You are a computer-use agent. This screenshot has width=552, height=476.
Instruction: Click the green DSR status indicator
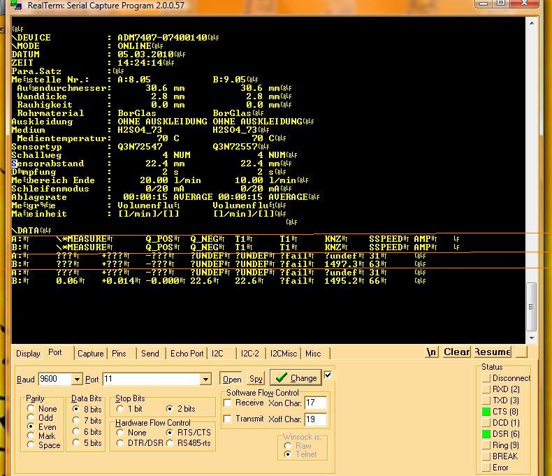tap(486, 434)
